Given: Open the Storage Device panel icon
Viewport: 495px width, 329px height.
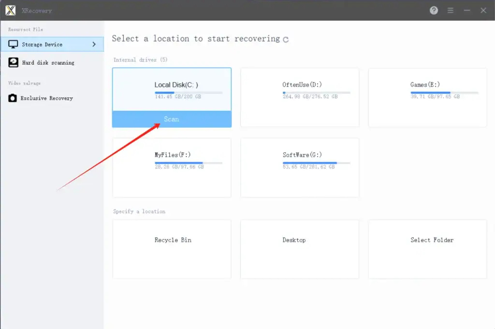Looking at the screenshot, I should coord(14,44).
